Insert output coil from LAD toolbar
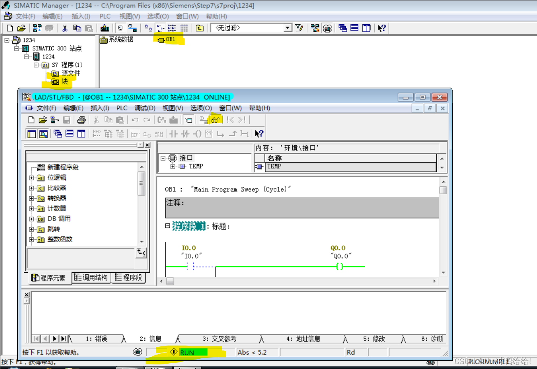Image resolution: width=537 pixels, height=369 pixels. (197, 133)
